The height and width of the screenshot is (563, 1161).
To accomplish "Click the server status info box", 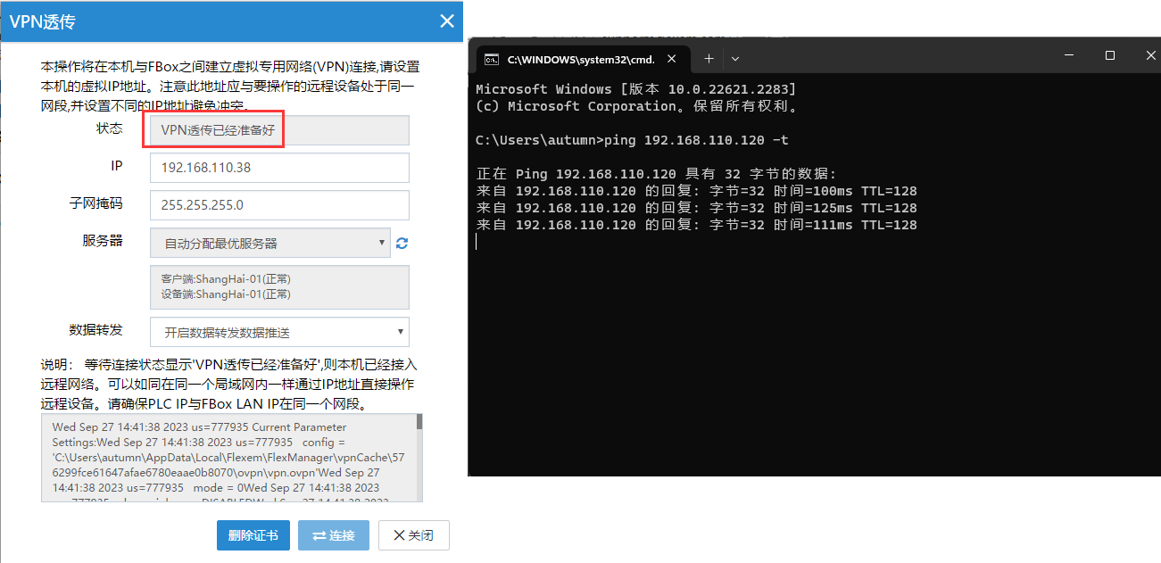I will 278,287.
